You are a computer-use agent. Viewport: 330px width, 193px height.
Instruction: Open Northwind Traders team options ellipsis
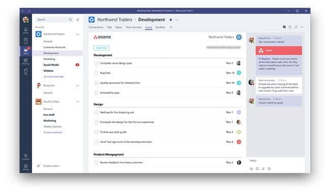78,35
